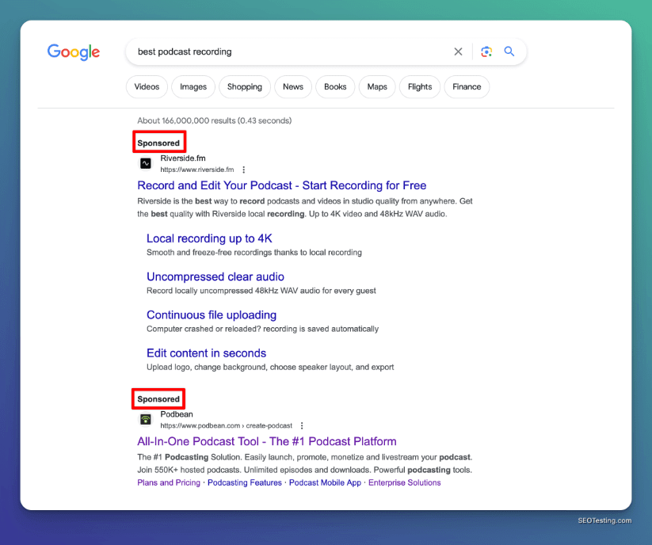Open 'Uncompressed clear audio' sitelink
The image size is (652, 545).
(x=215, y=276)
